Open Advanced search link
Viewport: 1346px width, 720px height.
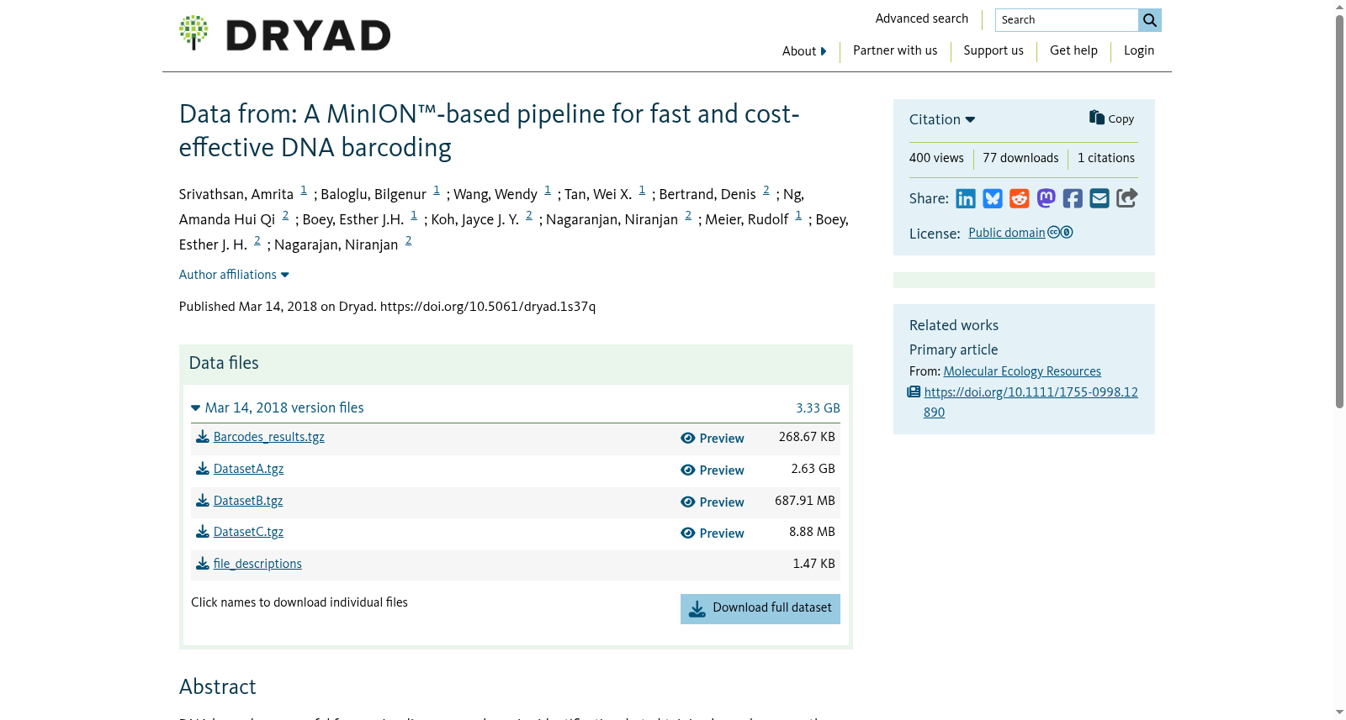tap(921, 18)
